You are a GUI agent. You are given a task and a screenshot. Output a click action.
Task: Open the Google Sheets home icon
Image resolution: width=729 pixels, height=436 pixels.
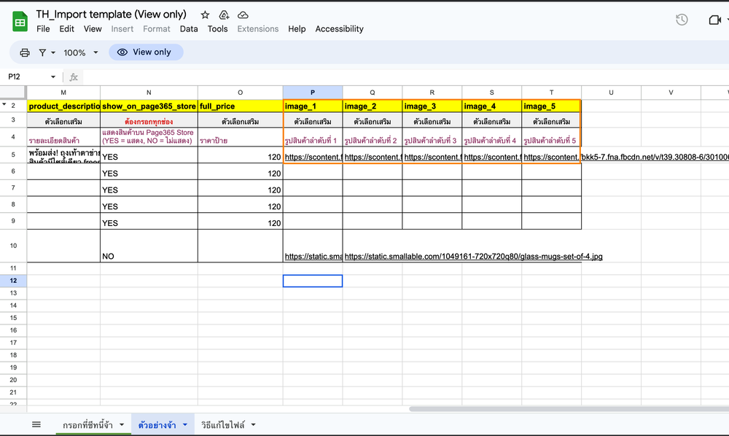click(x=20, y=21)
